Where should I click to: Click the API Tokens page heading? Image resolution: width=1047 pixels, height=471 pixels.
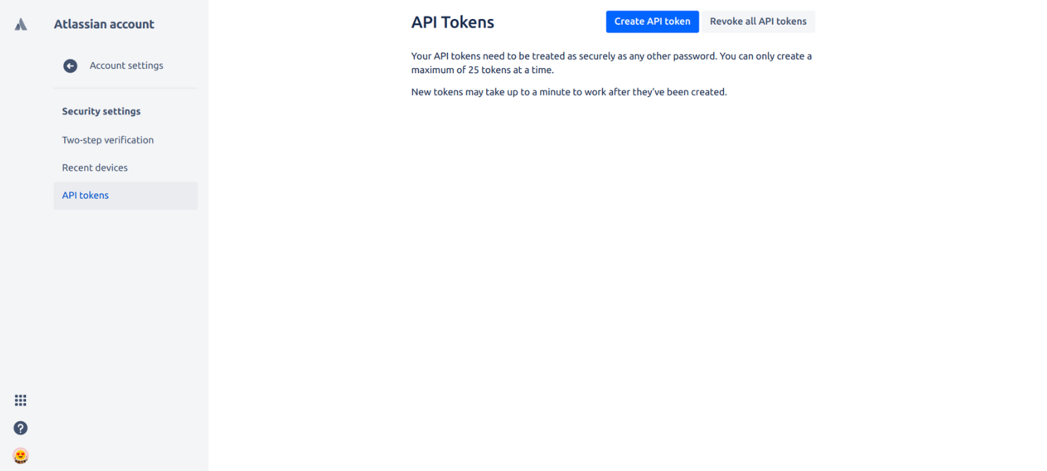452,22
